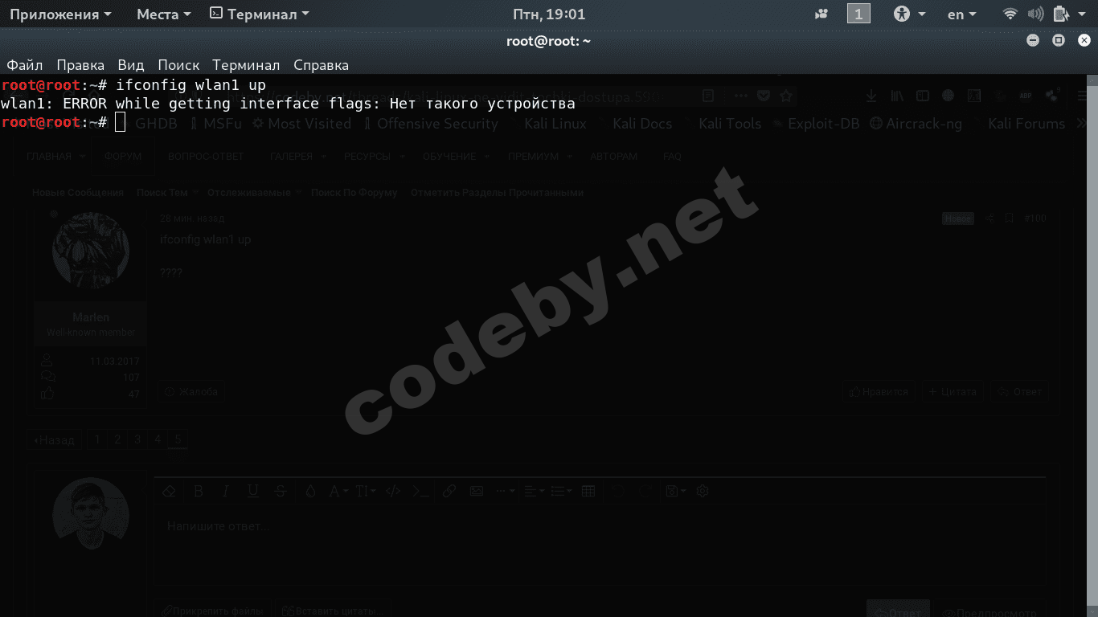Bookmark post #100 with the bookmark icon
Viewport: 1098px width, 617px height.
(x=1010, y=219)
